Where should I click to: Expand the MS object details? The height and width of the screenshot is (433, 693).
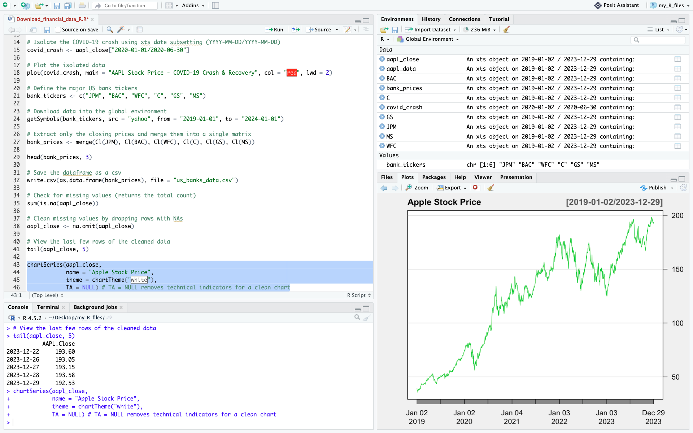[x=382, y=136]
